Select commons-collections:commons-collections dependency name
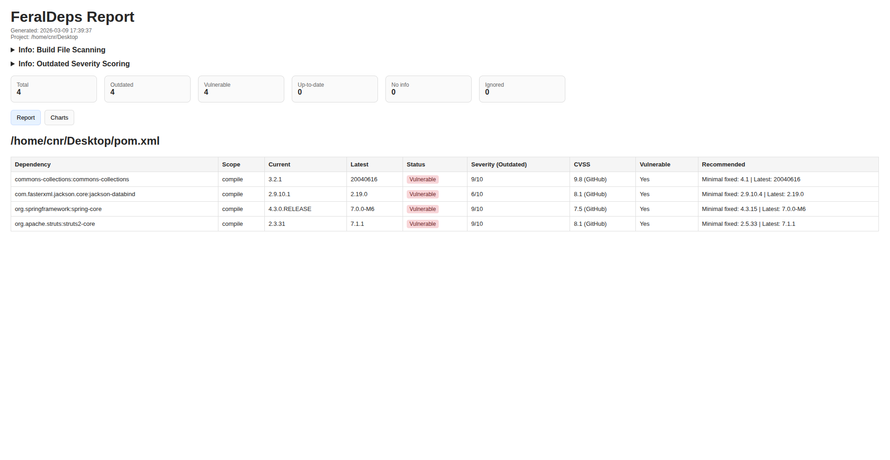890x460 pixels. pyautogui.click(x=72, y=179)
